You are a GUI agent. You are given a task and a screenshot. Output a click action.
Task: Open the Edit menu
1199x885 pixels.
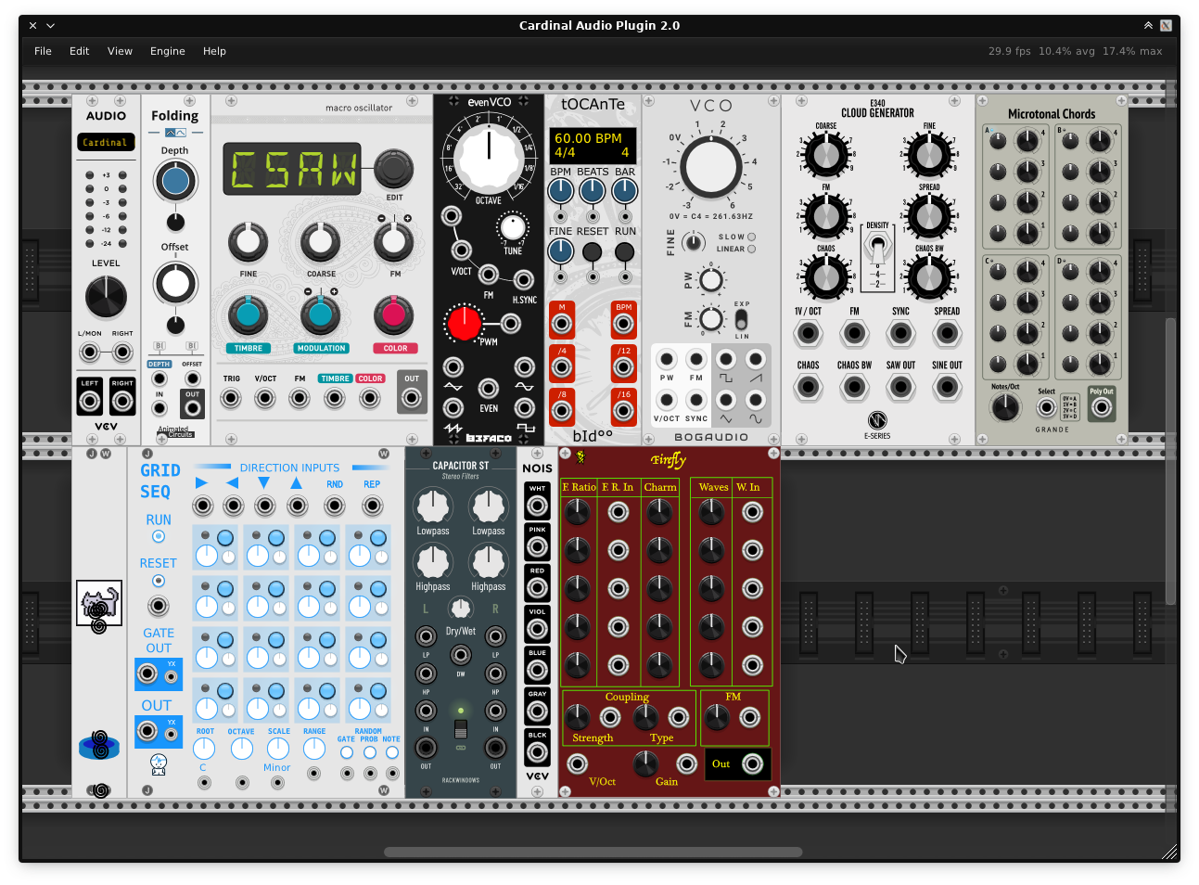[79, 51]
